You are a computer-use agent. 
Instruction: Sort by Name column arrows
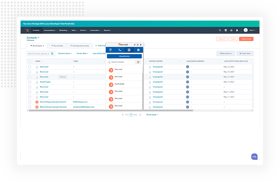click(x=41, y=61)
